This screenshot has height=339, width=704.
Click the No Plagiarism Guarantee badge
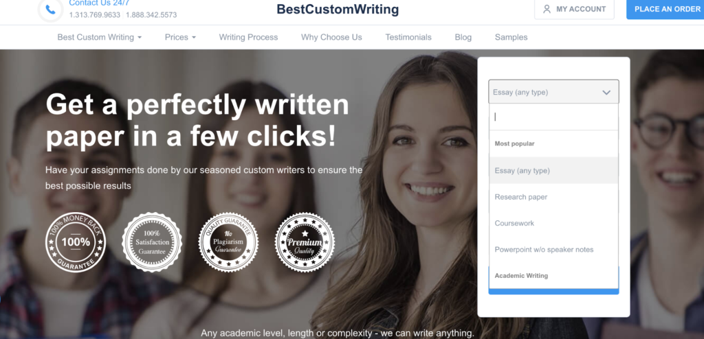[x=228, y=242]
